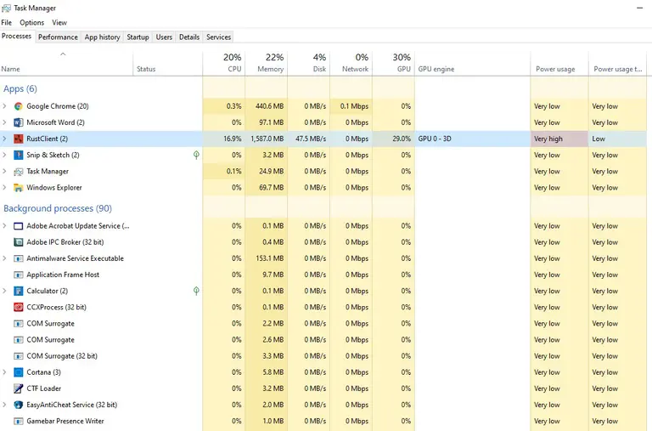The width and height of the screenshot is (652, 431).
Task: Click the GPU 0 - 3D engine cell
Action: click(472, 139)
